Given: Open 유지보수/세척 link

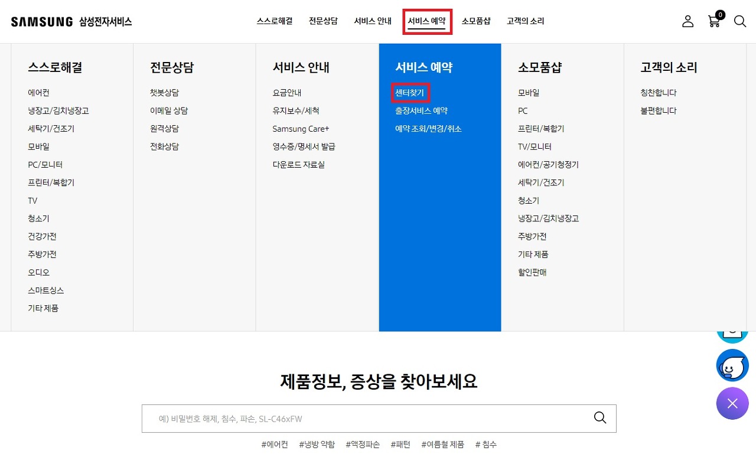Looking at the screenshot, I should (x=296, y=110).
